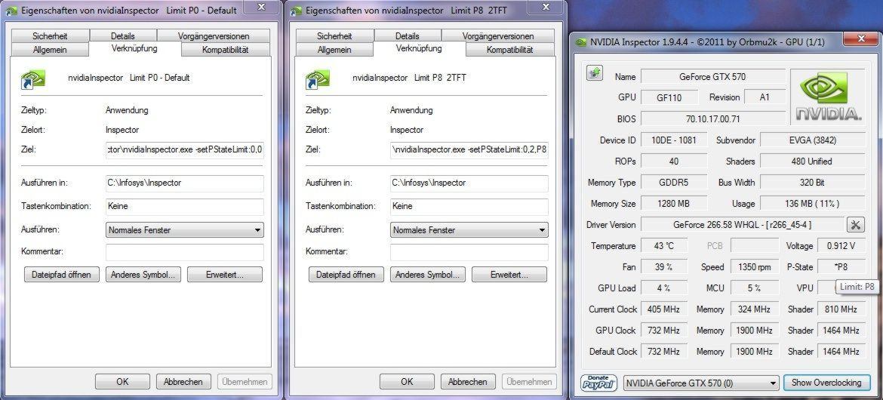This screenshot has width=883, height=400.
Task: Switch to Details tab in P0 Default window
Action: [123, 36]
